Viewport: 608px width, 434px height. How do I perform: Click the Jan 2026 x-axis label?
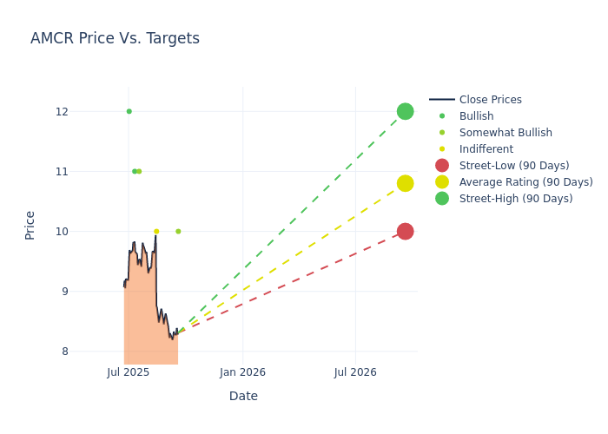click(242, 372)
